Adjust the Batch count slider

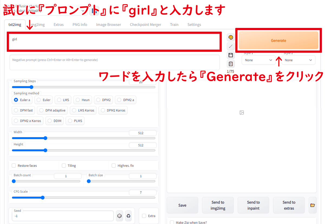46,181
